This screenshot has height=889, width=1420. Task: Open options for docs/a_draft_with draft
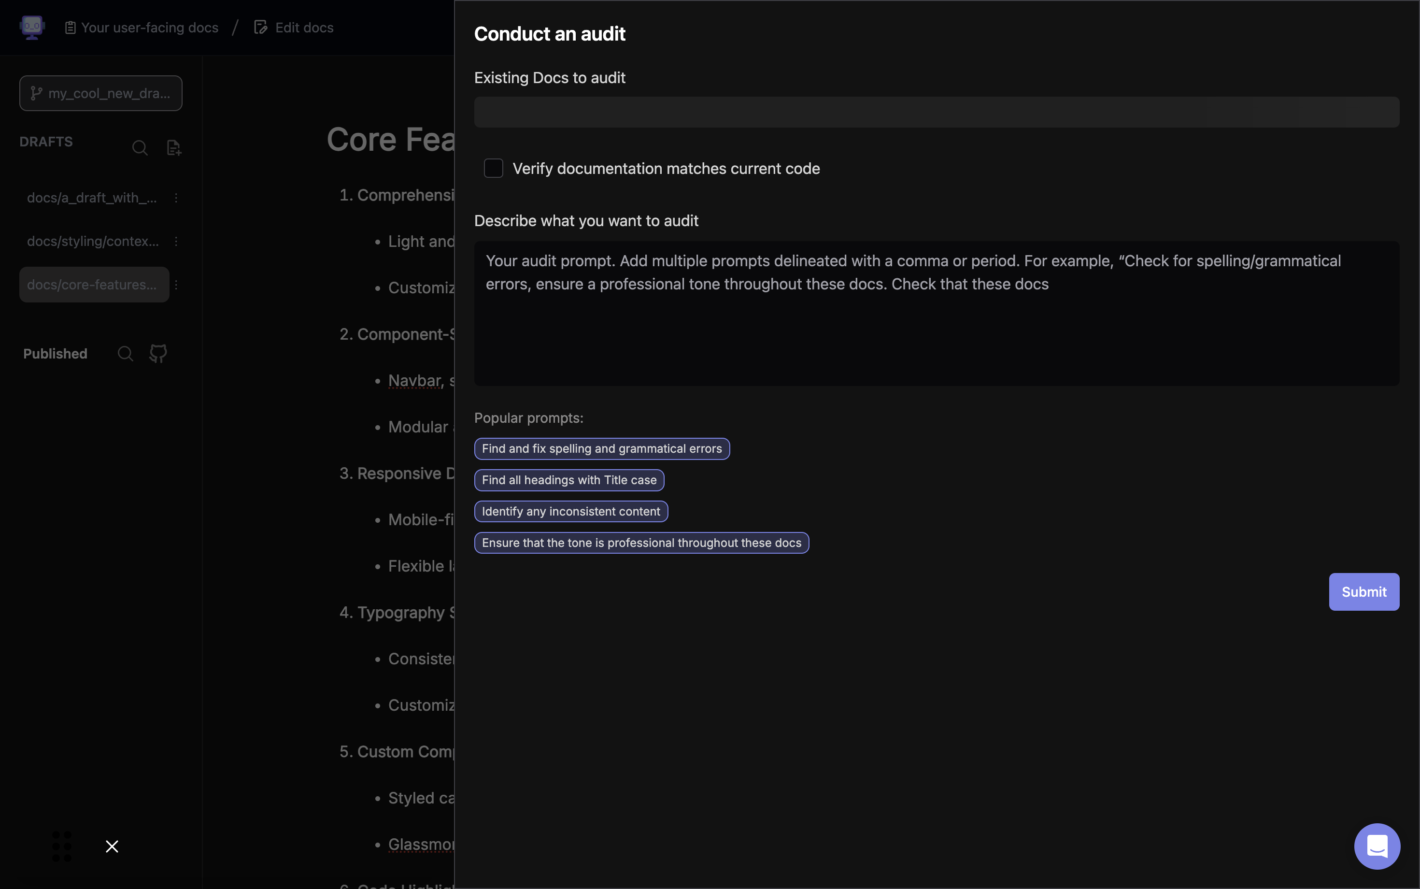point(176,198)
